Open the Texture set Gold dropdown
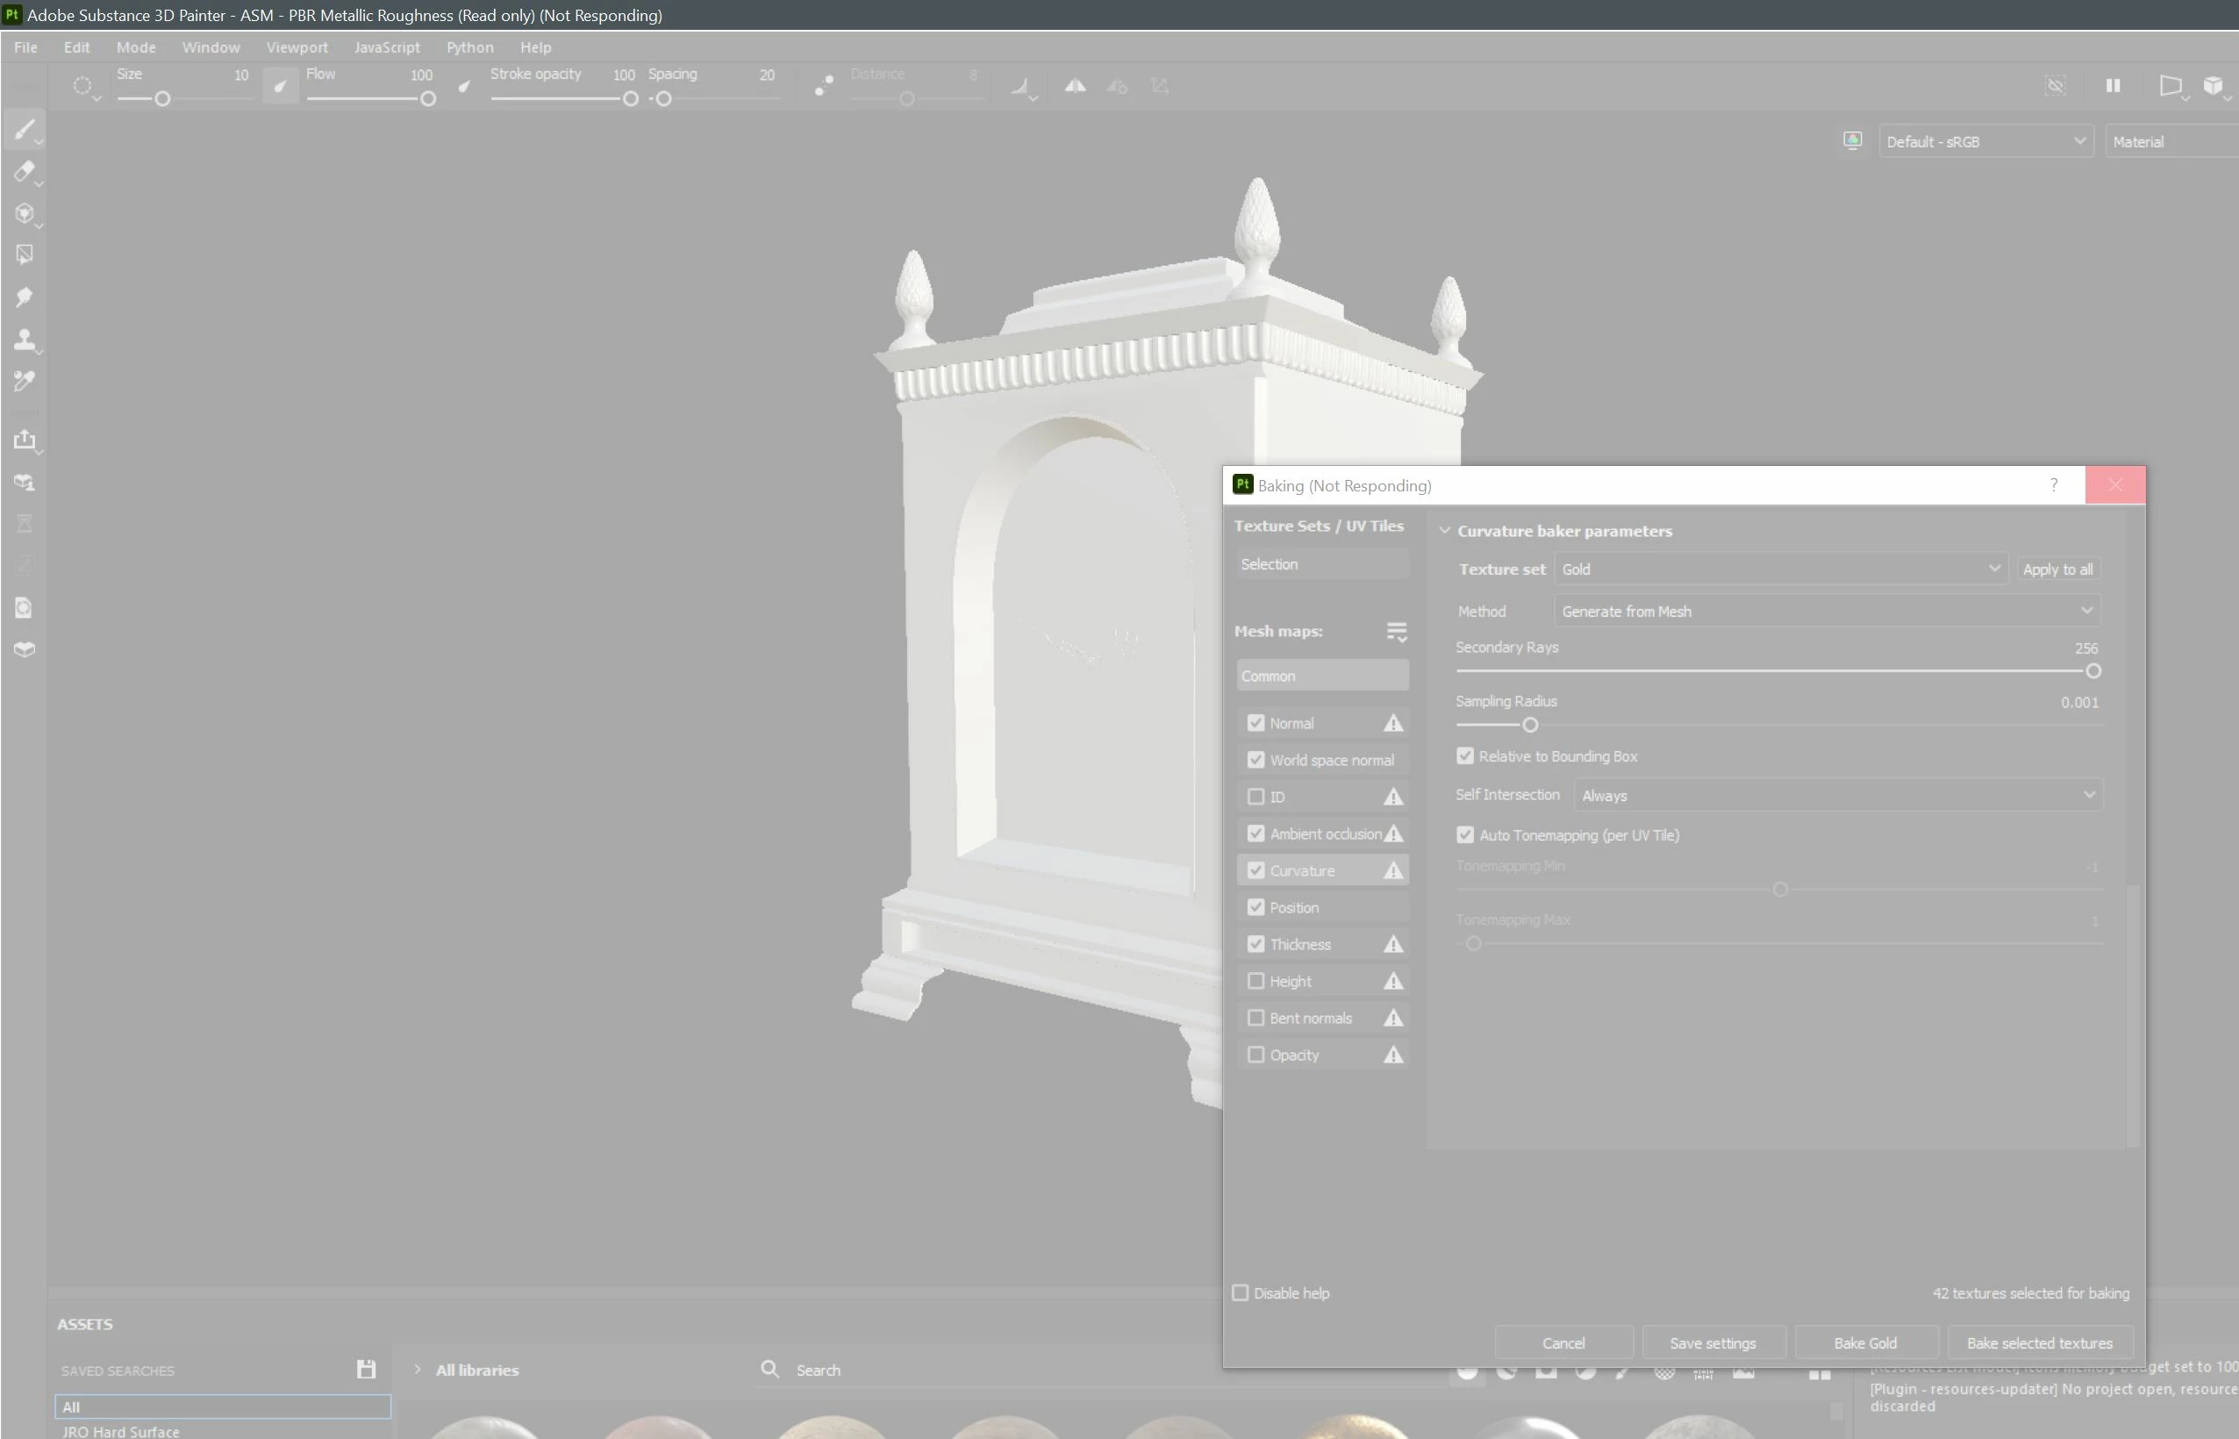The image size is (2239, 1439). (x=1779, y=569)
